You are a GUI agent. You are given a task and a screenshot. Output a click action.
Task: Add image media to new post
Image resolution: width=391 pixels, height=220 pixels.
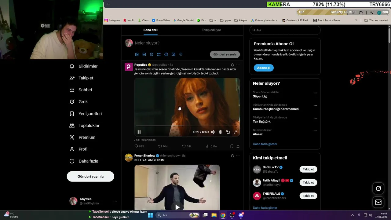[x=137, y=54]
